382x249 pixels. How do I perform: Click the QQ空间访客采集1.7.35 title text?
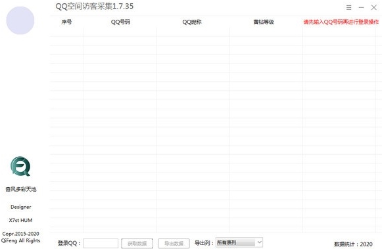pos(95,7)
